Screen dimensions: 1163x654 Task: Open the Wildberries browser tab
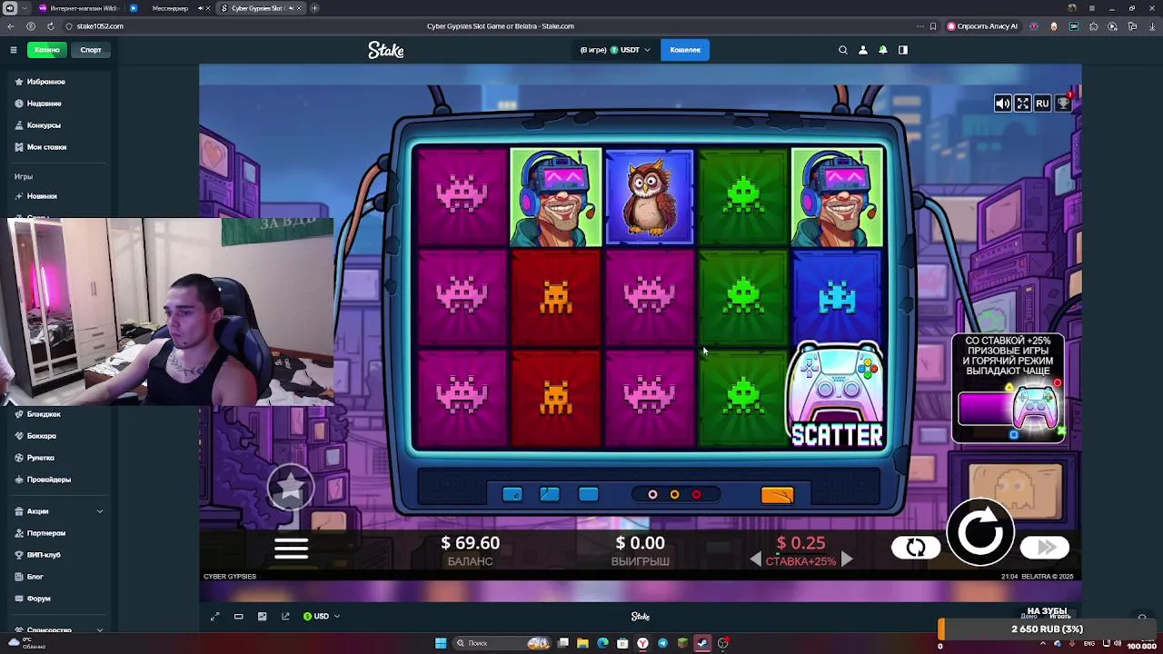point(78,8)
